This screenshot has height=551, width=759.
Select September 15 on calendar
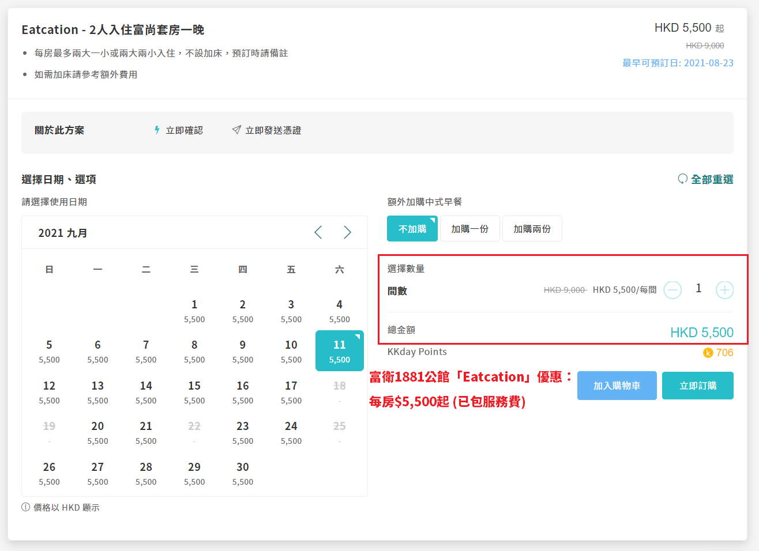(194, 392)
